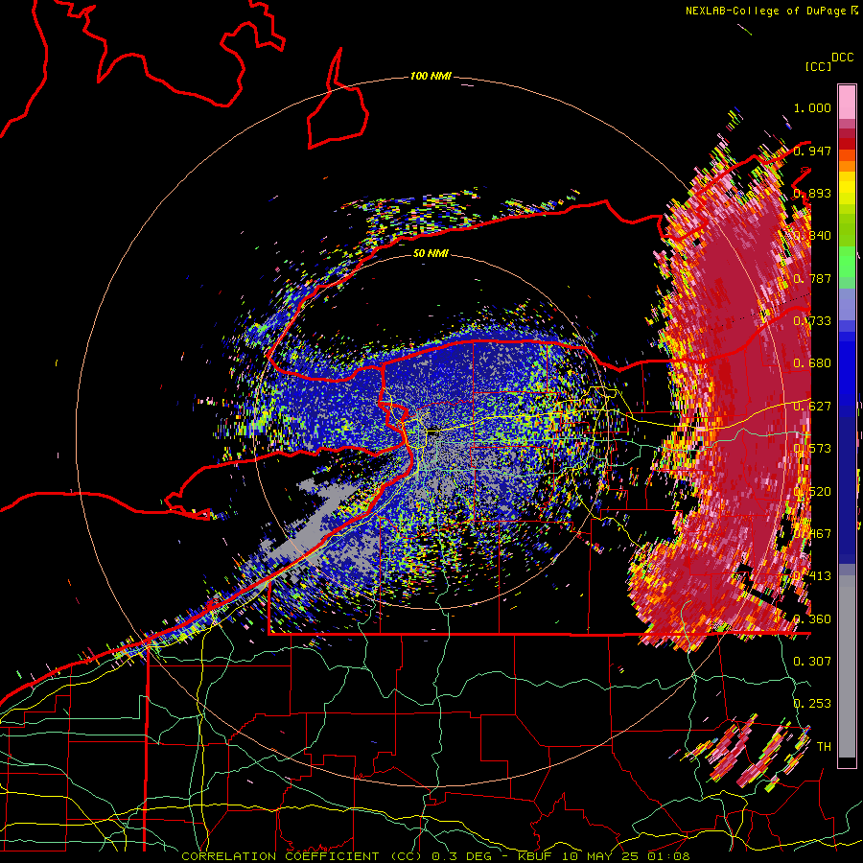The width and height of the screenshot is (863, 863).
Task: Click the 50 NMI range ring label
Action: coord(431,253)
